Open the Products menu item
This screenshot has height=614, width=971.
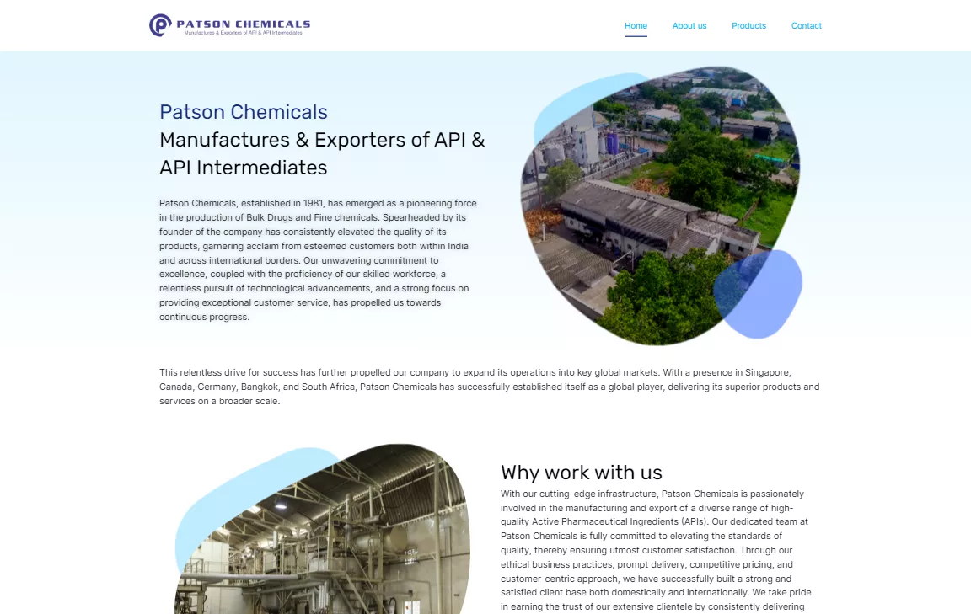pyautogui.click(x=748, y=26)
